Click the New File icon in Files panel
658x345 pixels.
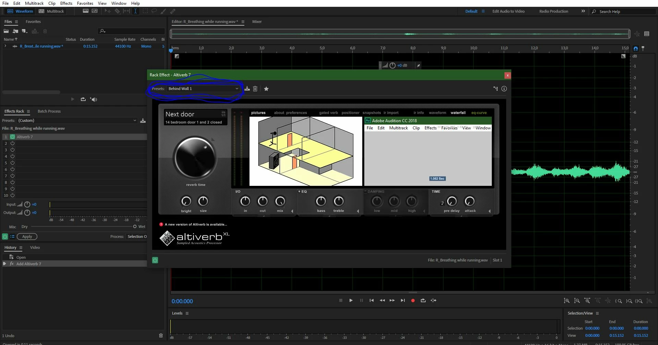24,31
